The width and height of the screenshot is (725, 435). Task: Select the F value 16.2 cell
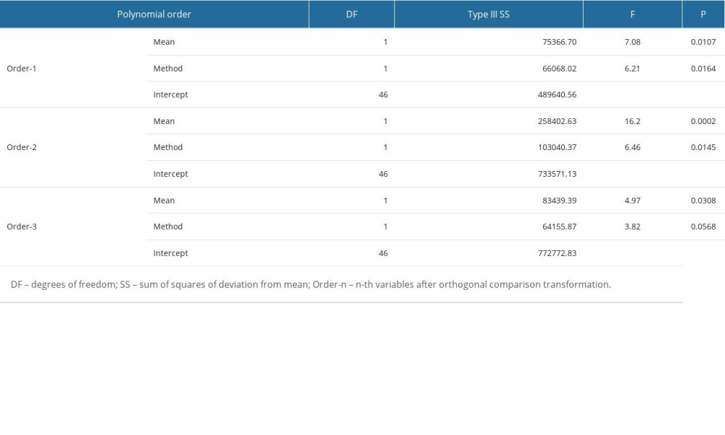pyautogui.click(x=631, y=121)
